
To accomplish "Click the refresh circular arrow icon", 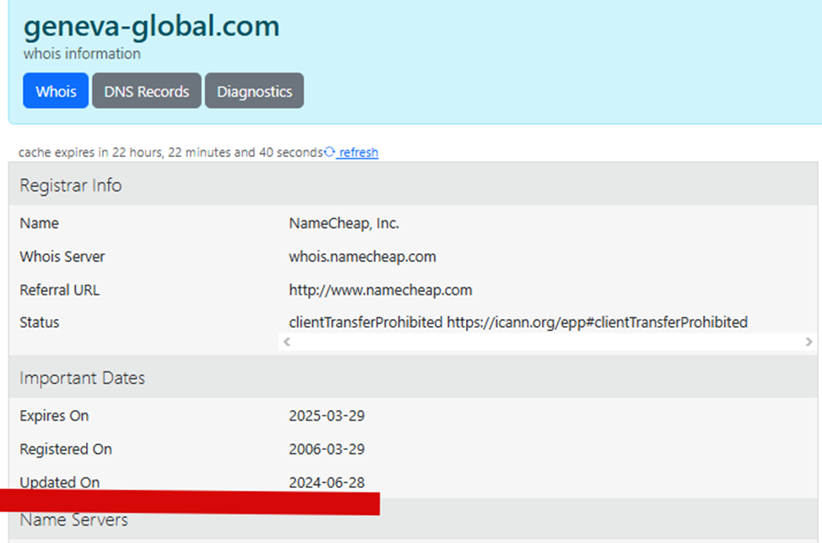I will point(330,152).
